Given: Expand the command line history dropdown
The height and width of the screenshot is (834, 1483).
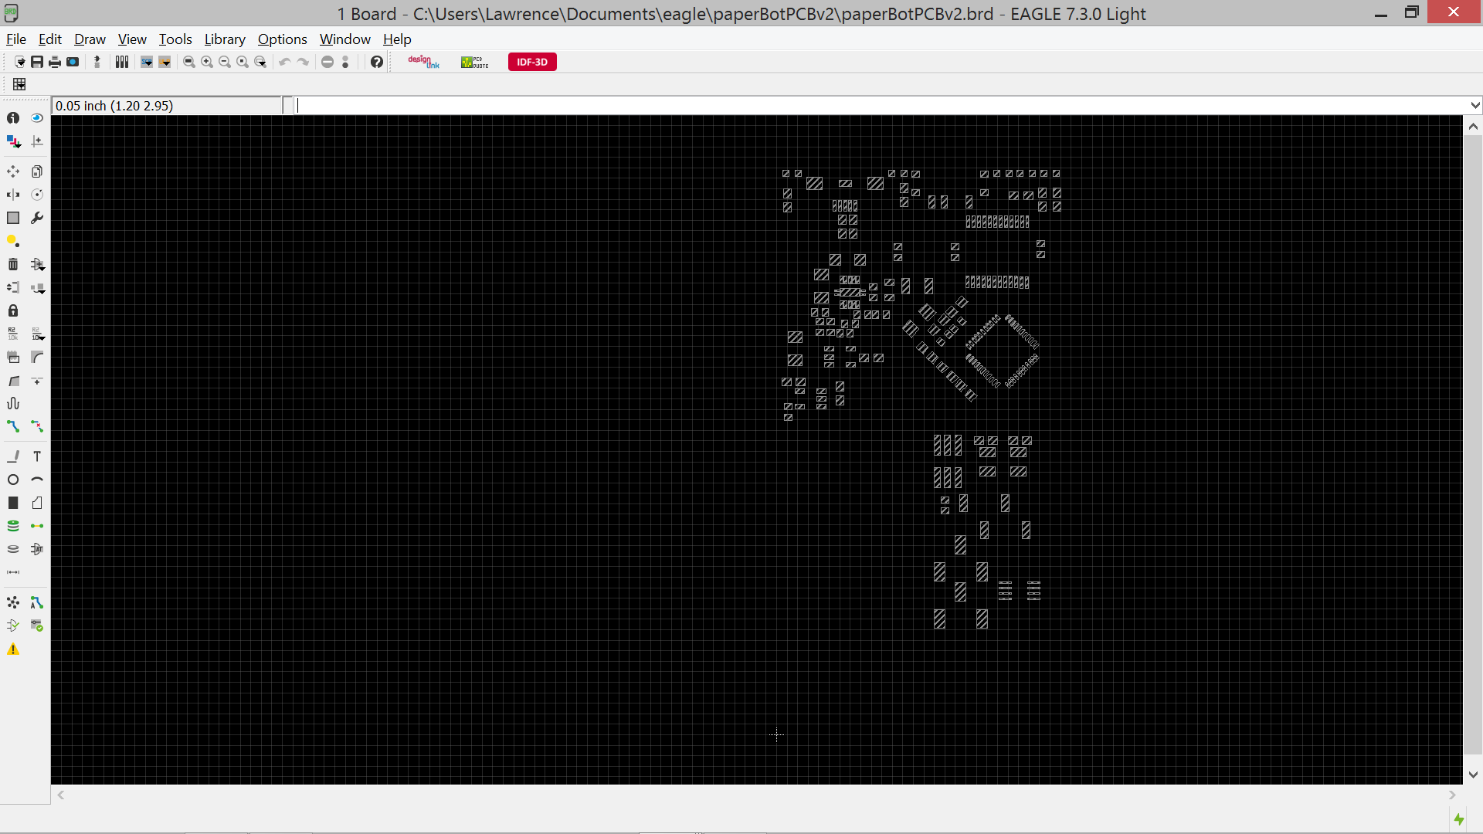Looking at the screenshot, I should click(x=1475, y=105).
